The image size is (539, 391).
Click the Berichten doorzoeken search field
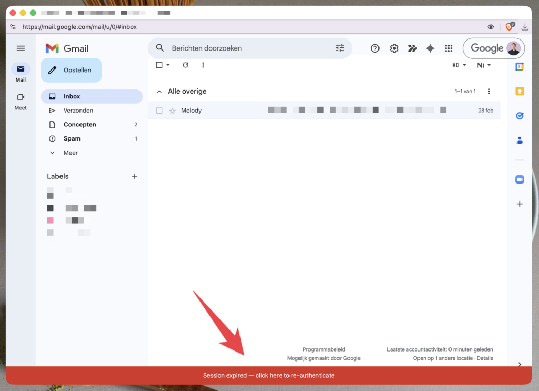point(247,48)
